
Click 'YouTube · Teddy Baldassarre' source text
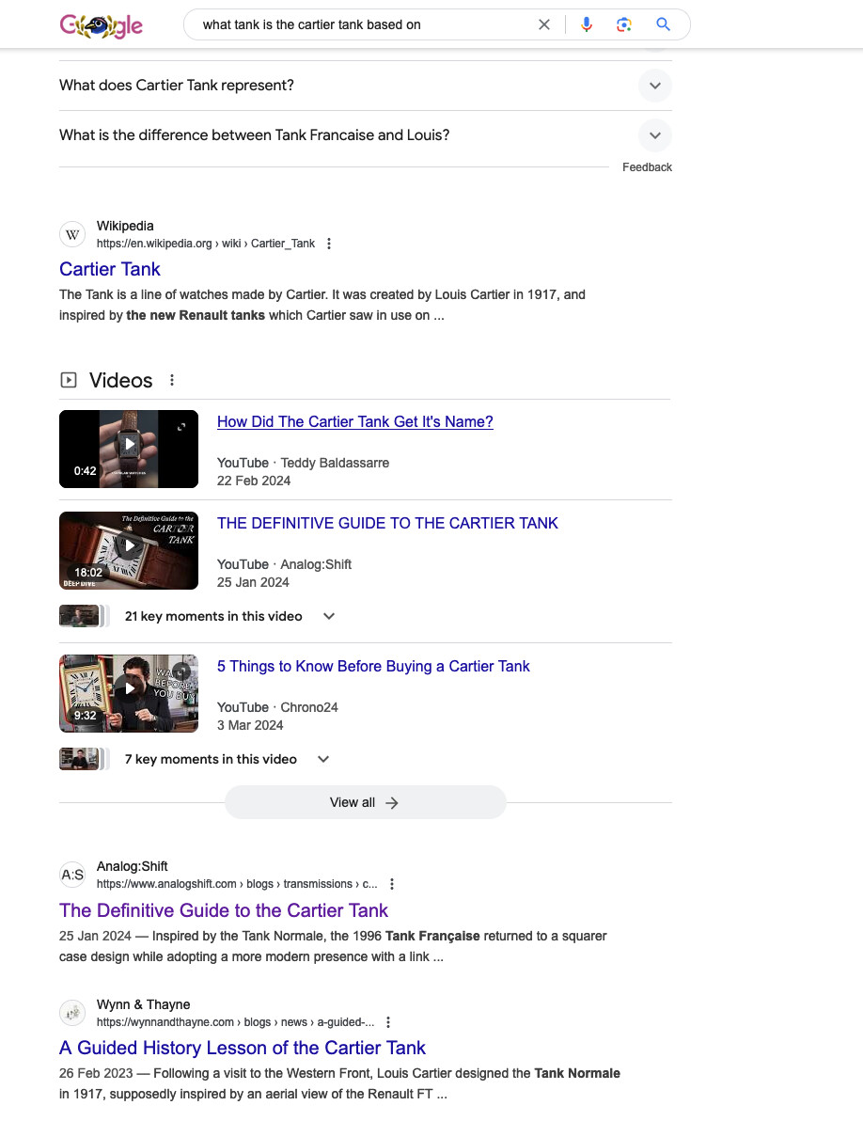tap(303, 464)
